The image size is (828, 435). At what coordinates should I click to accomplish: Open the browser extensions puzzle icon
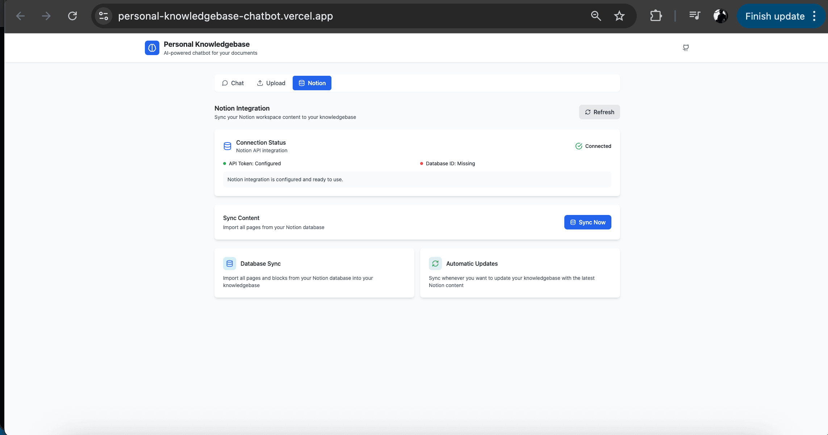pyautogui.click(x=656, y=16)
